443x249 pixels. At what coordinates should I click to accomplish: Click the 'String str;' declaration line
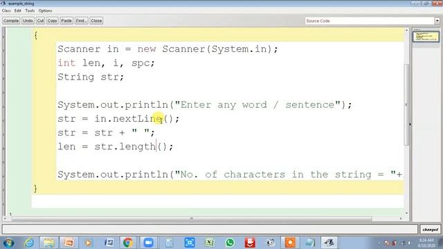[x=91, y=77]
